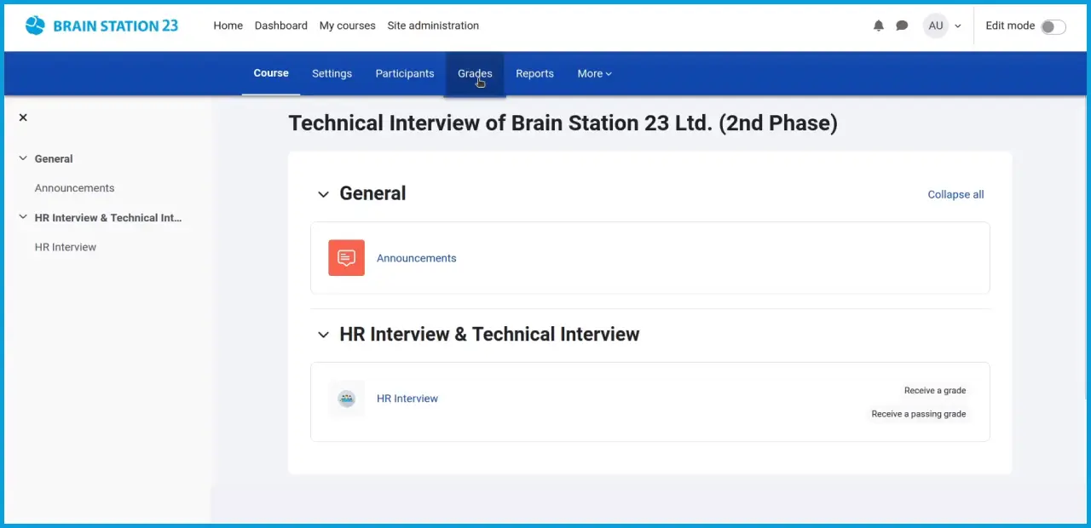Collapse the HR Interview & Technical Interview section
This screenshot has height=528, width=1091.
click(323, 335)
